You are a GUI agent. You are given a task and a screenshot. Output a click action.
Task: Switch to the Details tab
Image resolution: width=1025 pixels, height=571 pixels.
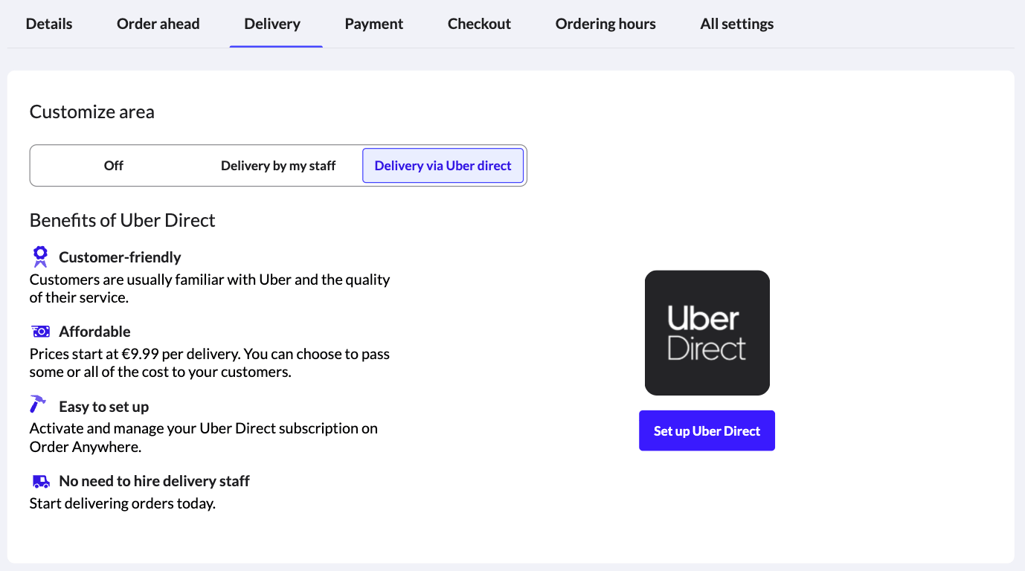48,23
